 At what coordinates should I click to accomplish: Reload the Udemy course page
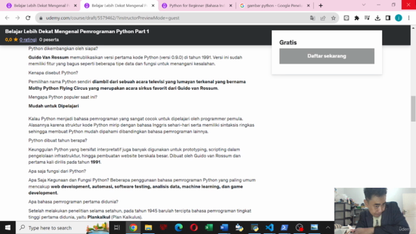point(28,18)
